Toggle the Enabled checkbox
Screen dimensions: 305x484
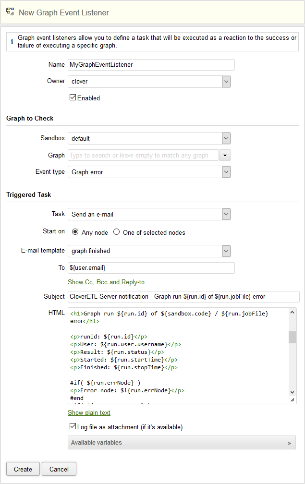[x=73, y=97]
